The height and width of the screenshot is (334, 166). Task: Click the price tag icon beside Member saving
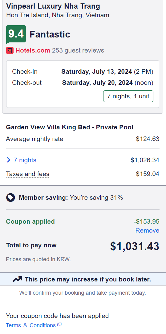pos(10,198)
